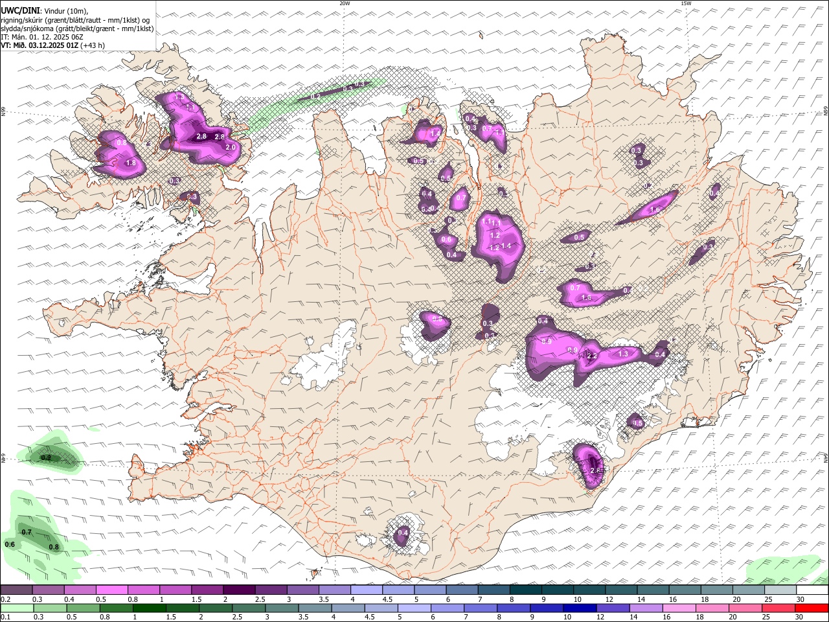Pick the white snow swatch above 30
The height and width of the screenshot is (622, 829).
(812, 590)
